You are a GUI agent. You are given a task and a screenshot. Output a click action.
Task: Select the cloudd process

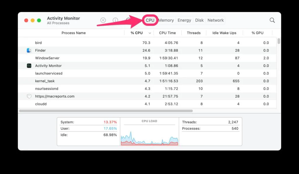(x=41, y=104)
